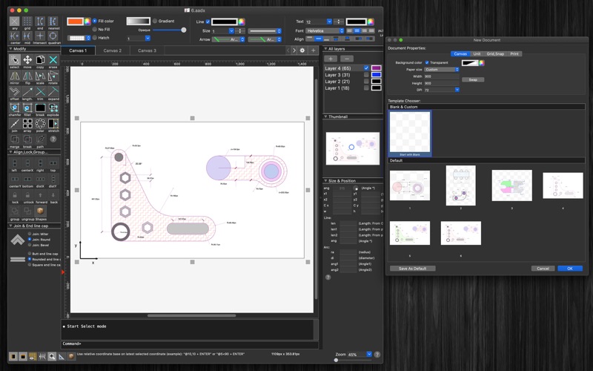
Task: Click the 'lock' icon
Action: click(14, 195)
